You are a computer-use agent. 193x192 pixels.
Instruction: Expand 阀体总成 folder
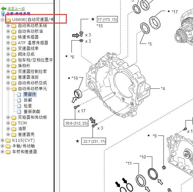(x=8, y=54)
